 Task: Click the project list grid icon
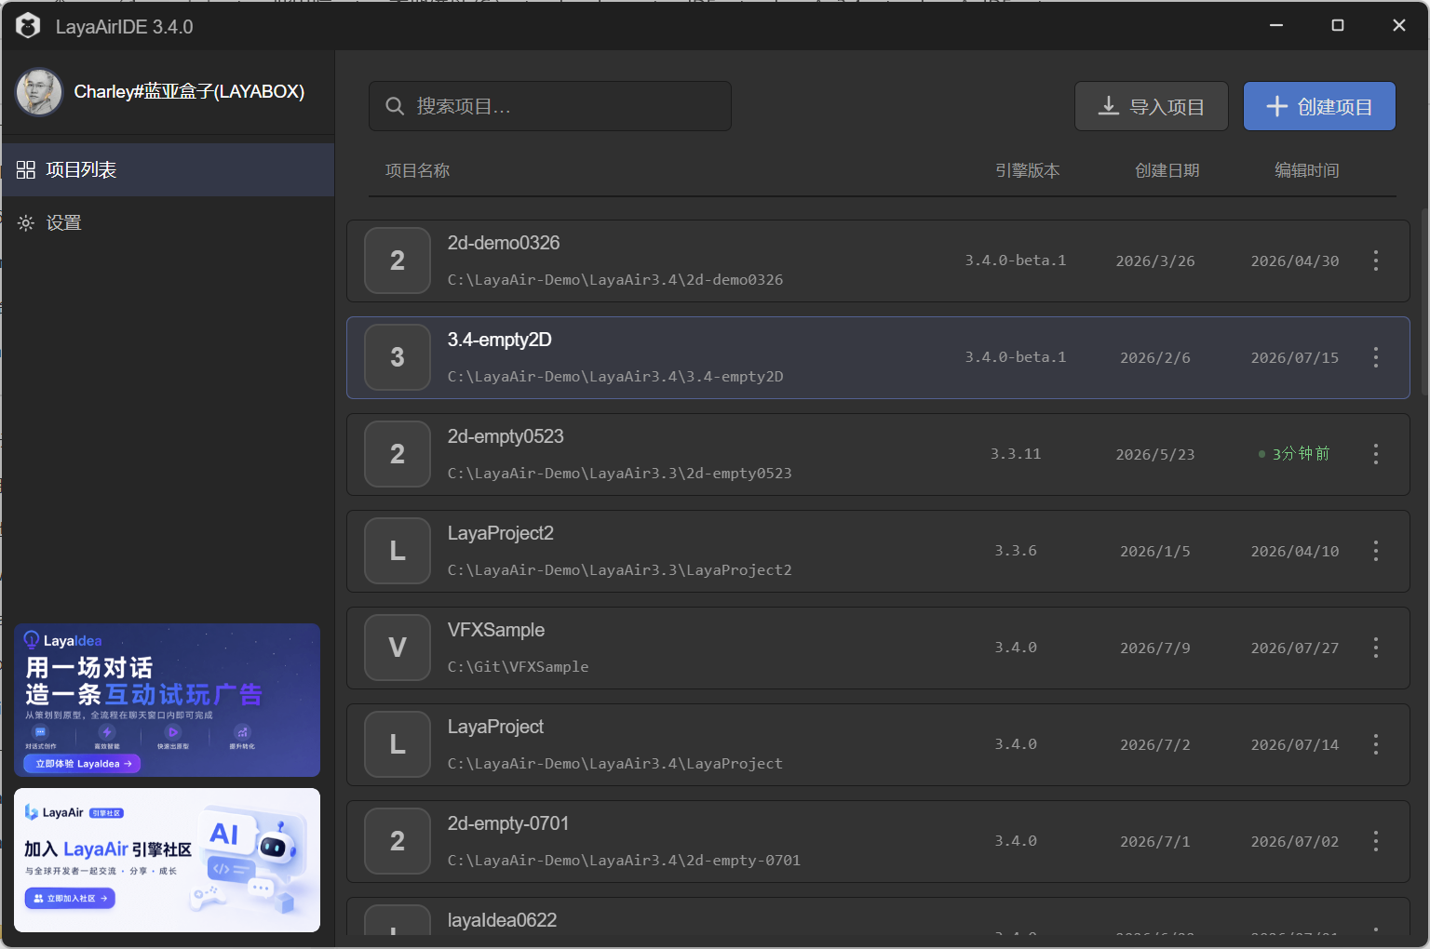26,170
